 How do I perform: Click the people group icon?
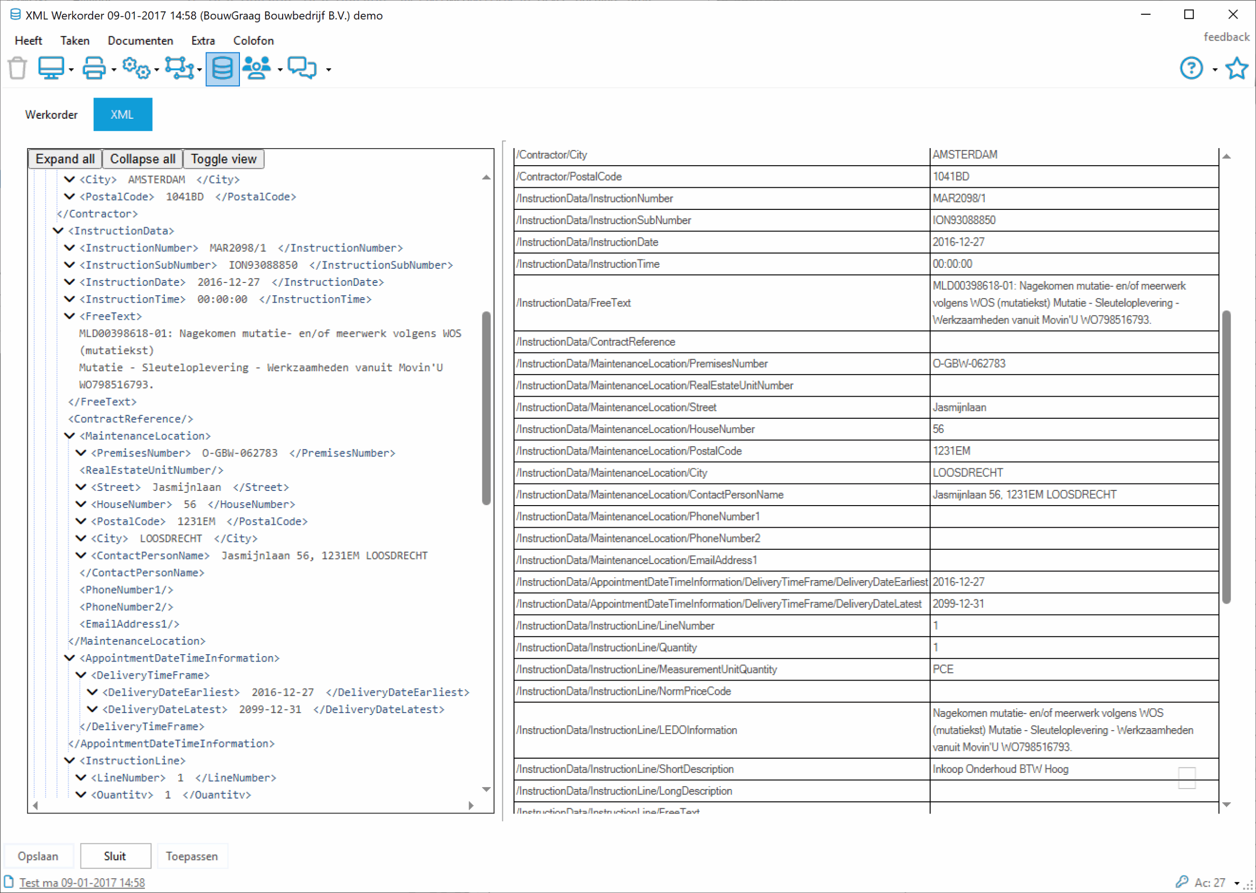point(257,68)
